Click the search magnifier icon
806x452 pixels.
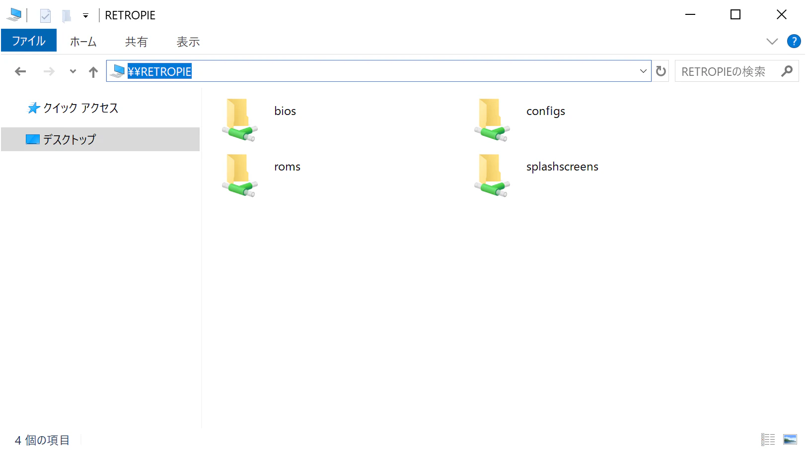(787, 71)
